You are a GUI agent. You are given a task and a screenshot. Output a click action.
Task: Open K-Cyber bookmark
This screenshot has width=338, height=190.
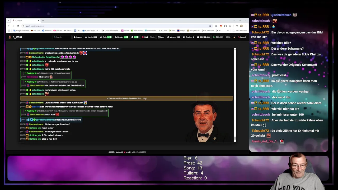pos(163,31)
